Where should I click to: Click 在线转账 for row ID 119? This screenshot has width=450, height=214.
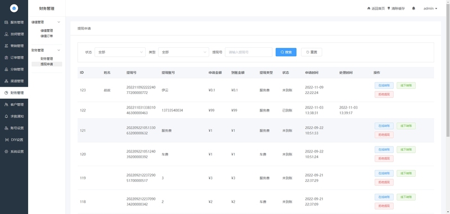coord(384,173)
